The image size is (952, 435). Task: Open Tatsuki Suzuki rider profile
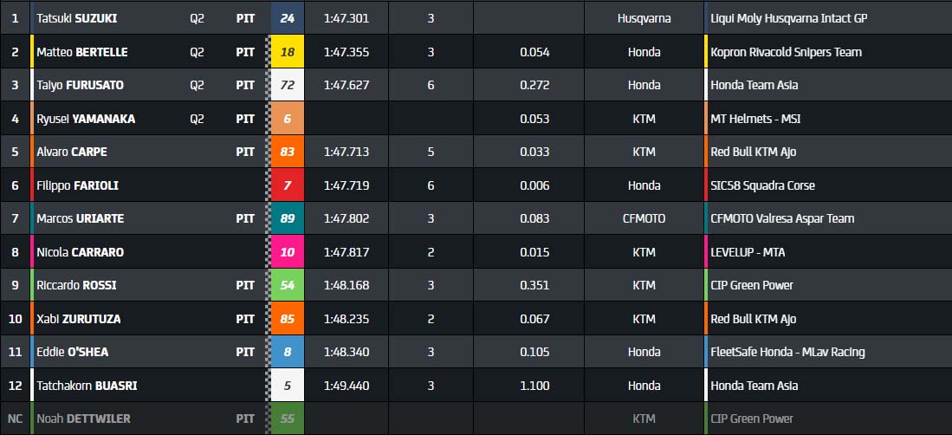point(76,18)
